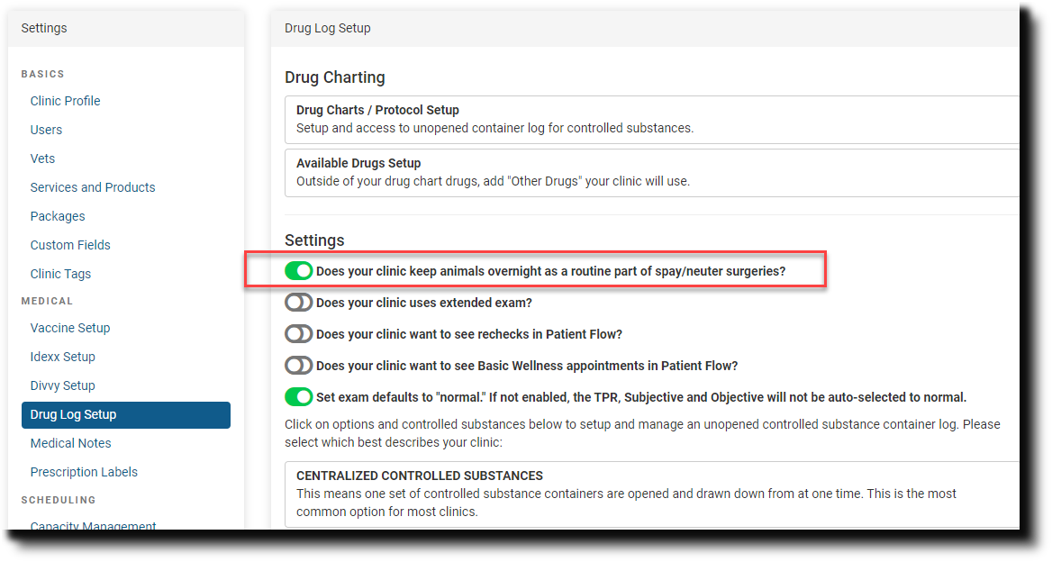Enable Basic Wellness appointments in Patient Flow
This screenshot has height=562, width=1052.
pos(298,366)
